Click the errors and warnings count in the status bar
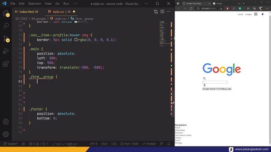This screenshot has height=152, width=271. [39, 144]
